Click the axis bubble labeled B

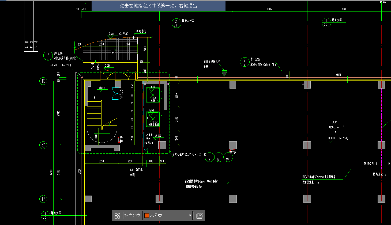pos(43,199)
